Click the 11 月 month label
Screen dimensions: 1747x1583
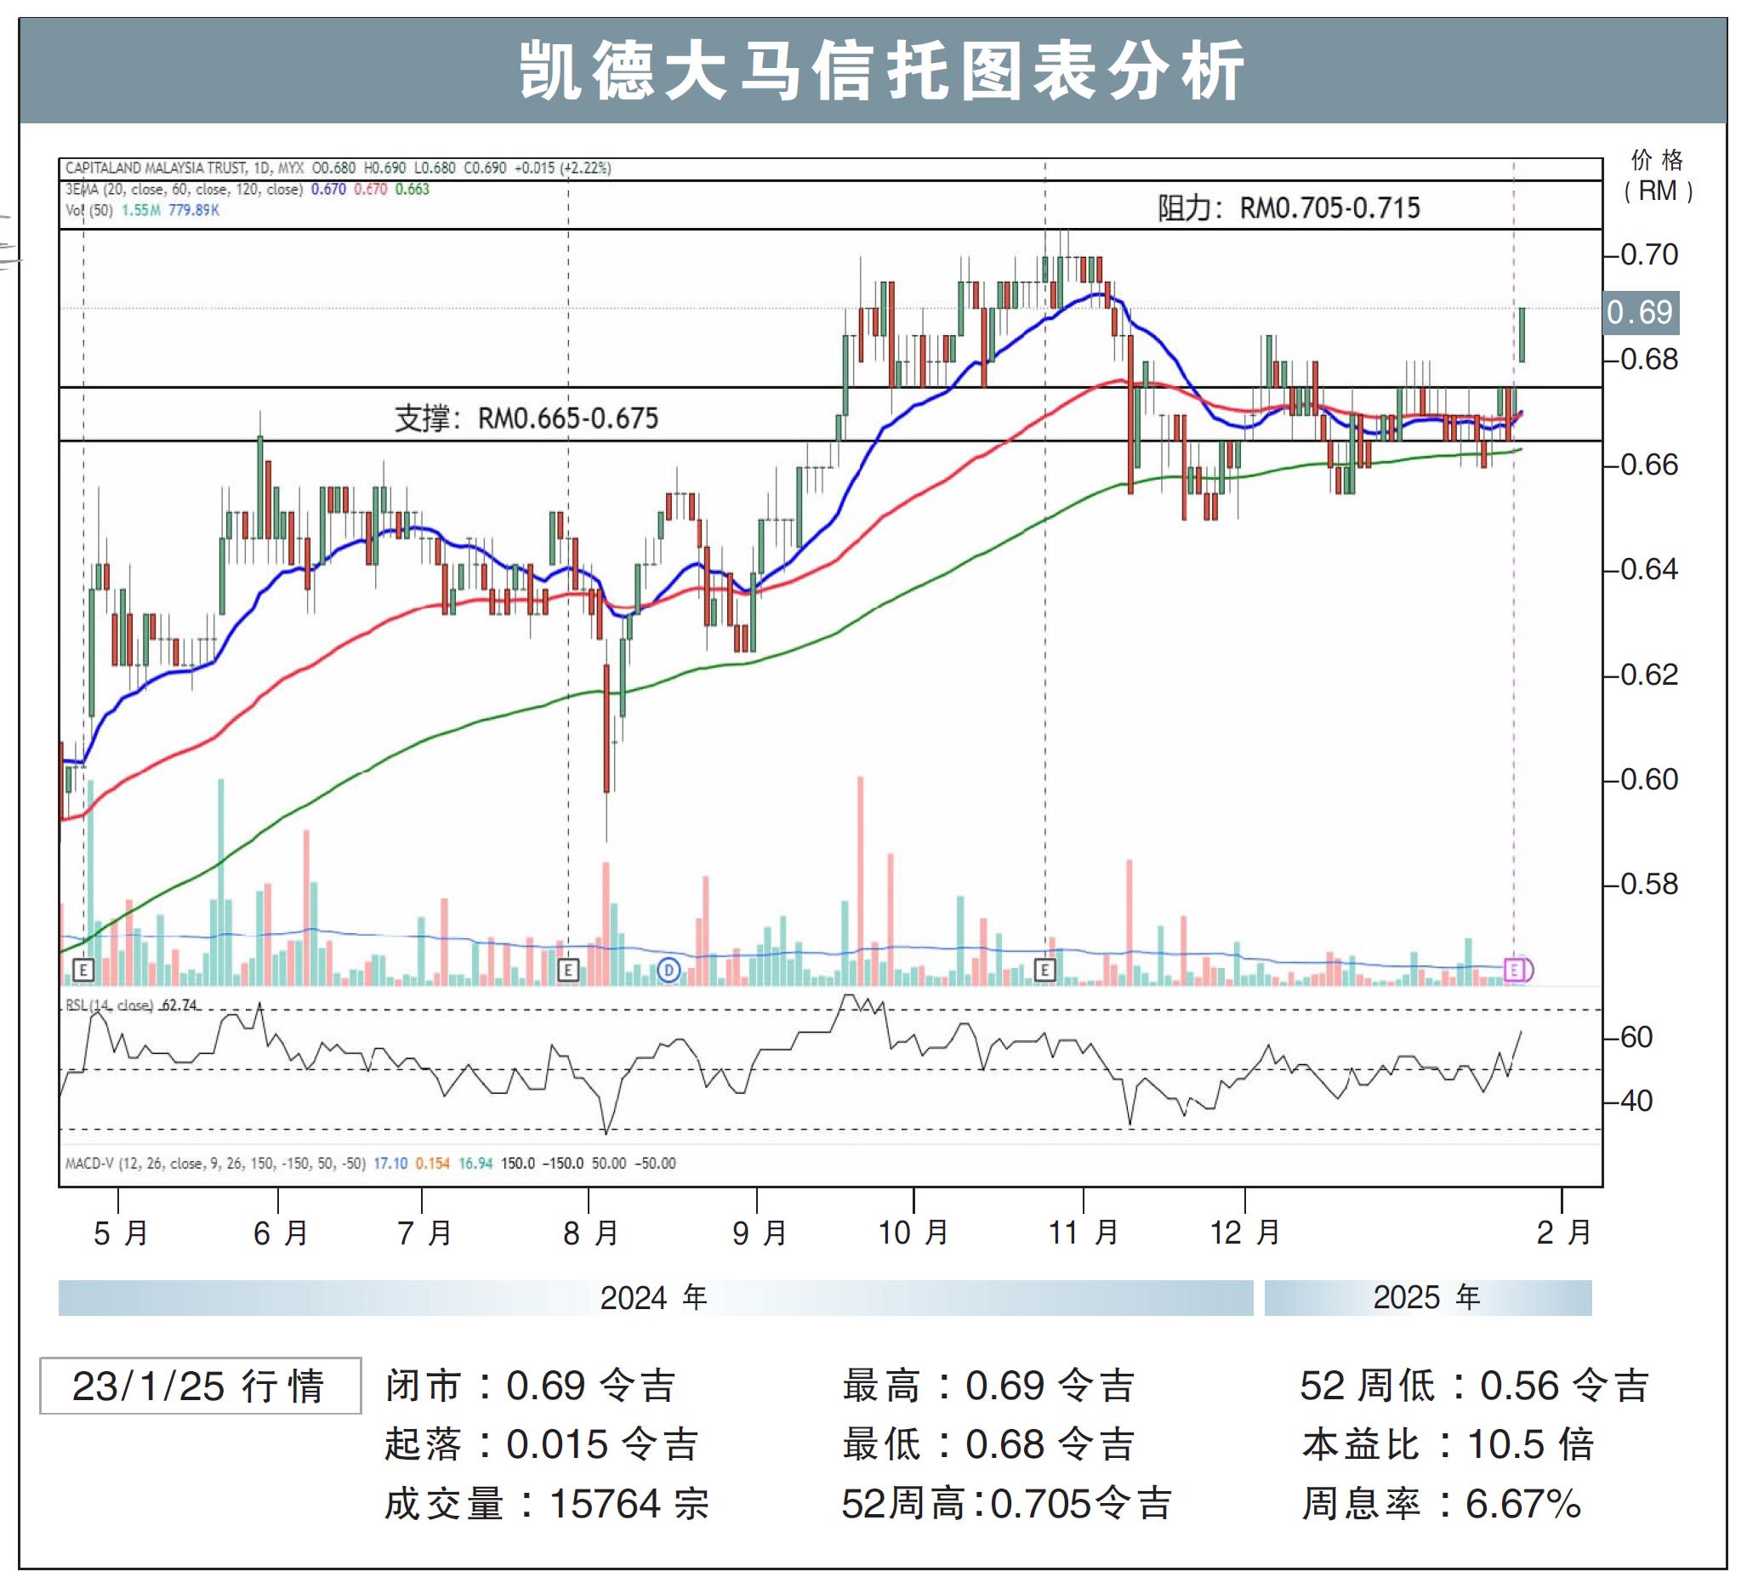(1084, 1233)
